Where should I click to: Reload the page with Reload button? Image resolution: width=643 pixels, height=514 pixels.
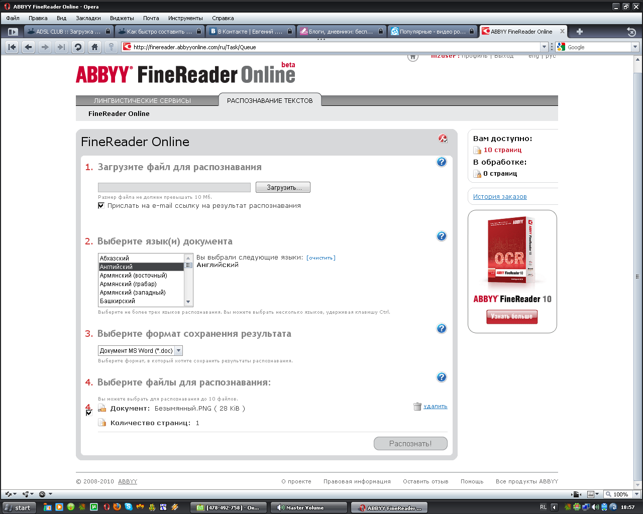tap(78, 47)
